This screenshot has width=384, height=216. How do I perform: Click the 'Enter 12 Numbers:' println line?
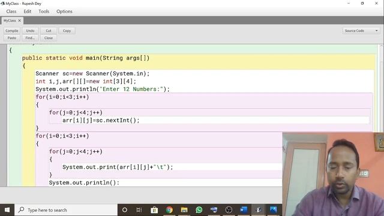(103, 89)
